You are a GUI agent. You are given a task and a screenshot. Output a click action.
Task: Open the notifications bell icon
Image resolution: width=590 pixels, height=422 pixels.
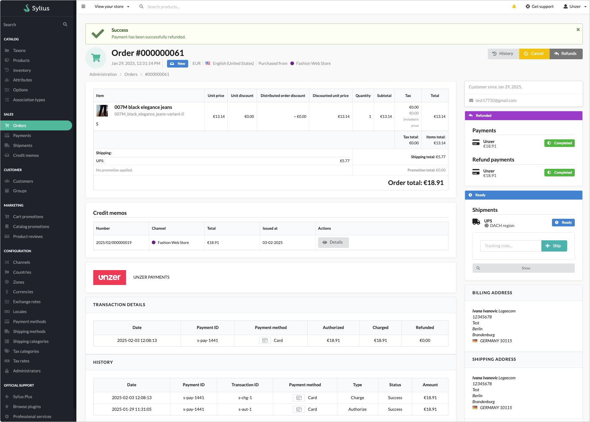pos(514,6)
